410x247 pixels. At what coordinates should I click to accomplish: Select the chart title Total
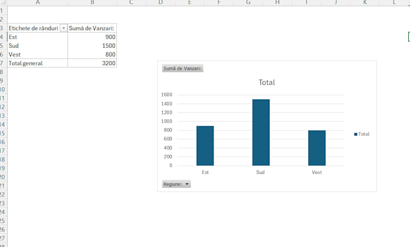tap(266, 83)
